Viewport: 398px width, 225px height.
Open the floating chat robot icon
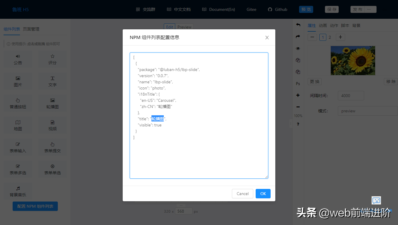(x=376, y=201)
